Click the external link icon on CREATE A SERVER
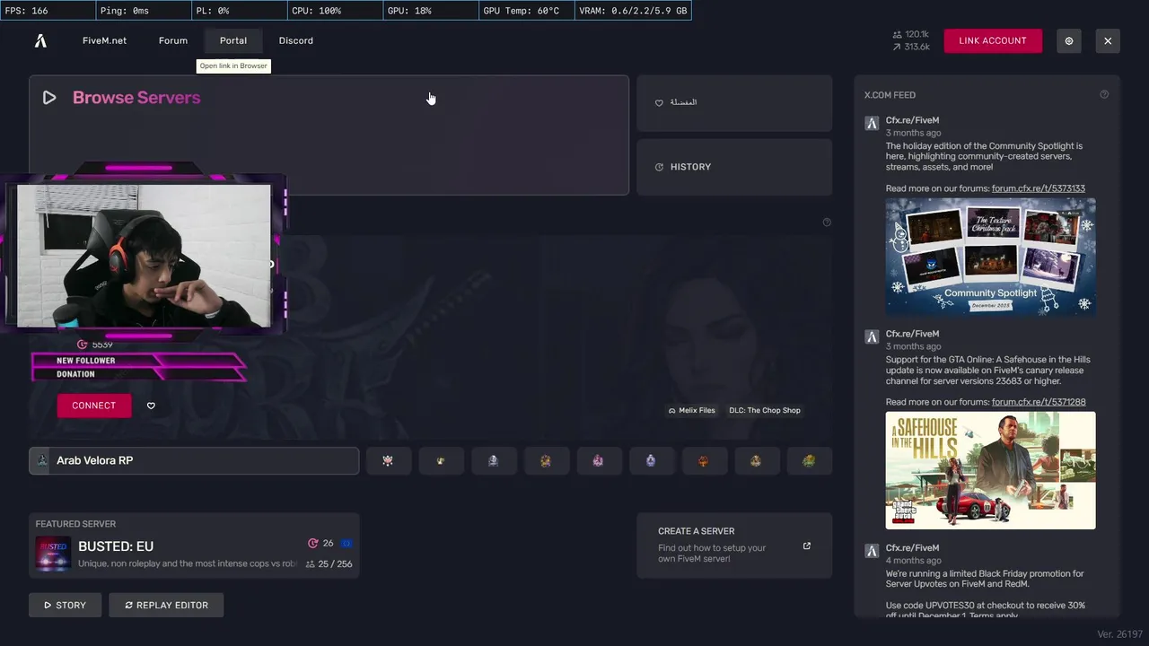This screenshot has width=1149, height=646. click(806, 546)
